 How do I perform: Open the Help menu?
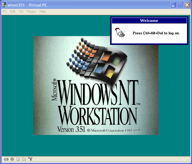point(43,11)
